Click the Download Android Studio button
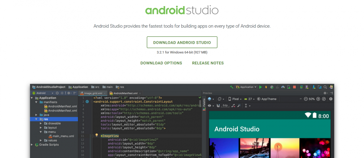The height and width of the screenshot is (158, 364). [x=182, y=42]
